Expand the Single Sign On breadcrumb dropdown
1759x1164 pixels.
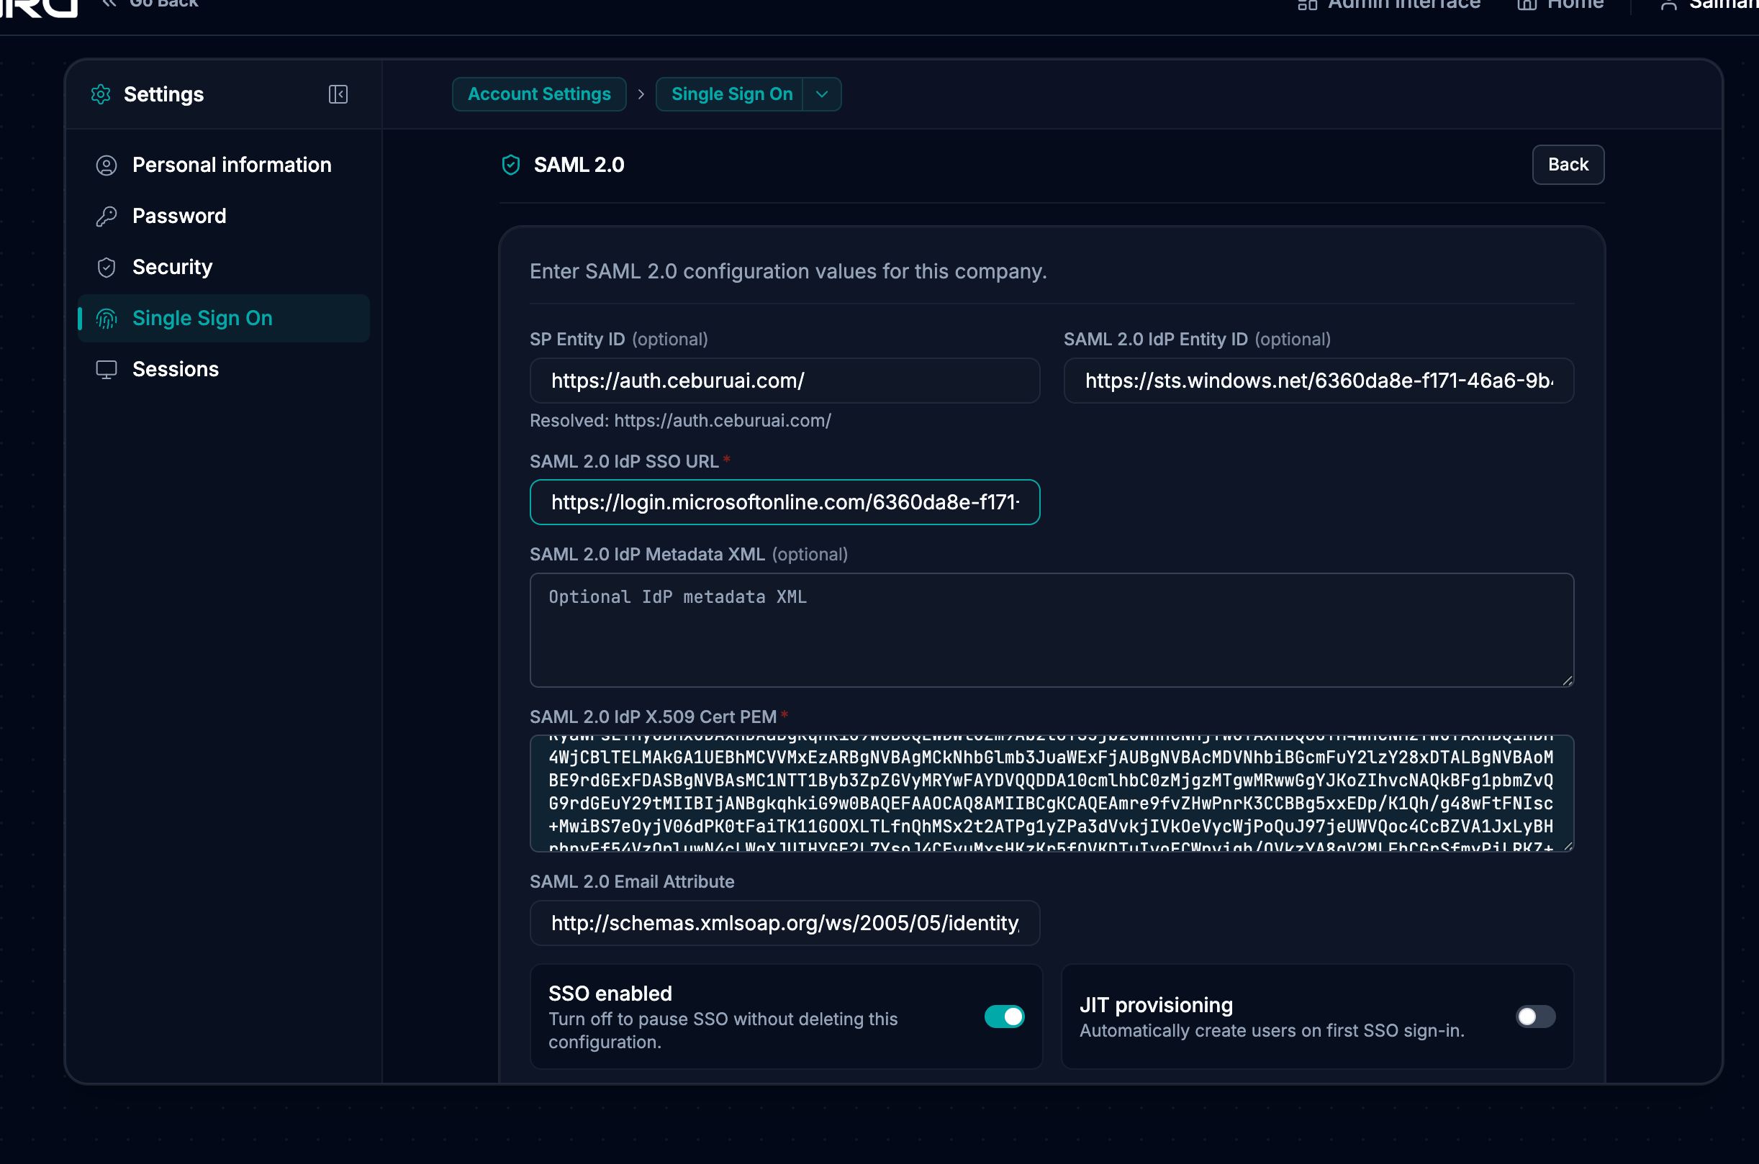822,94
